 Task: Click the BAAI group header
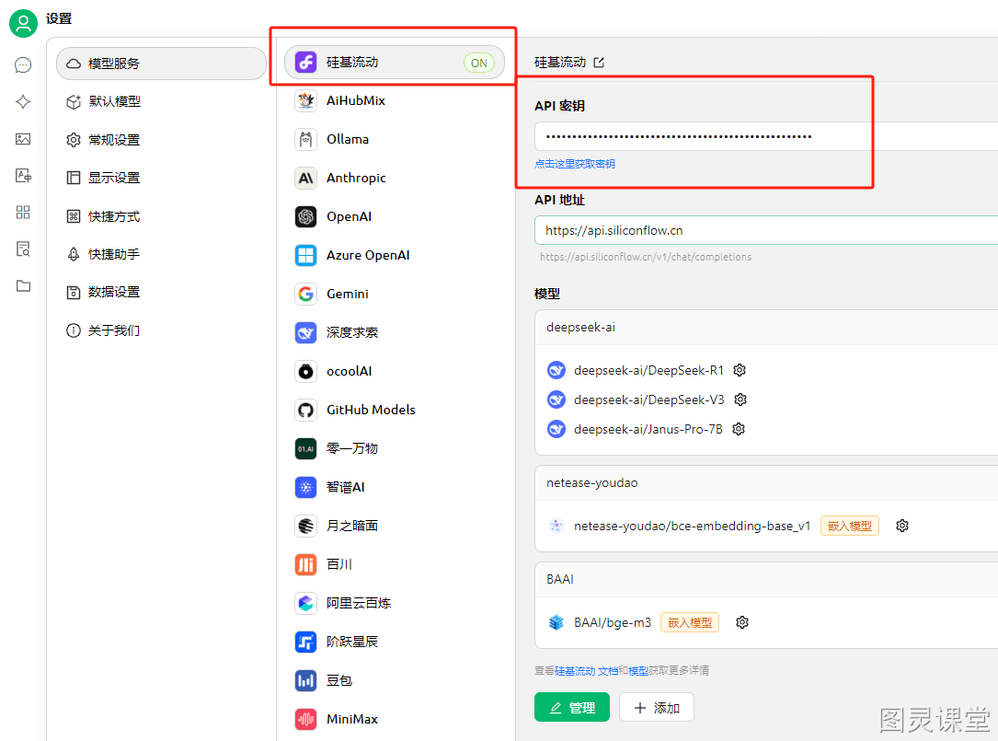coord(766,579)
